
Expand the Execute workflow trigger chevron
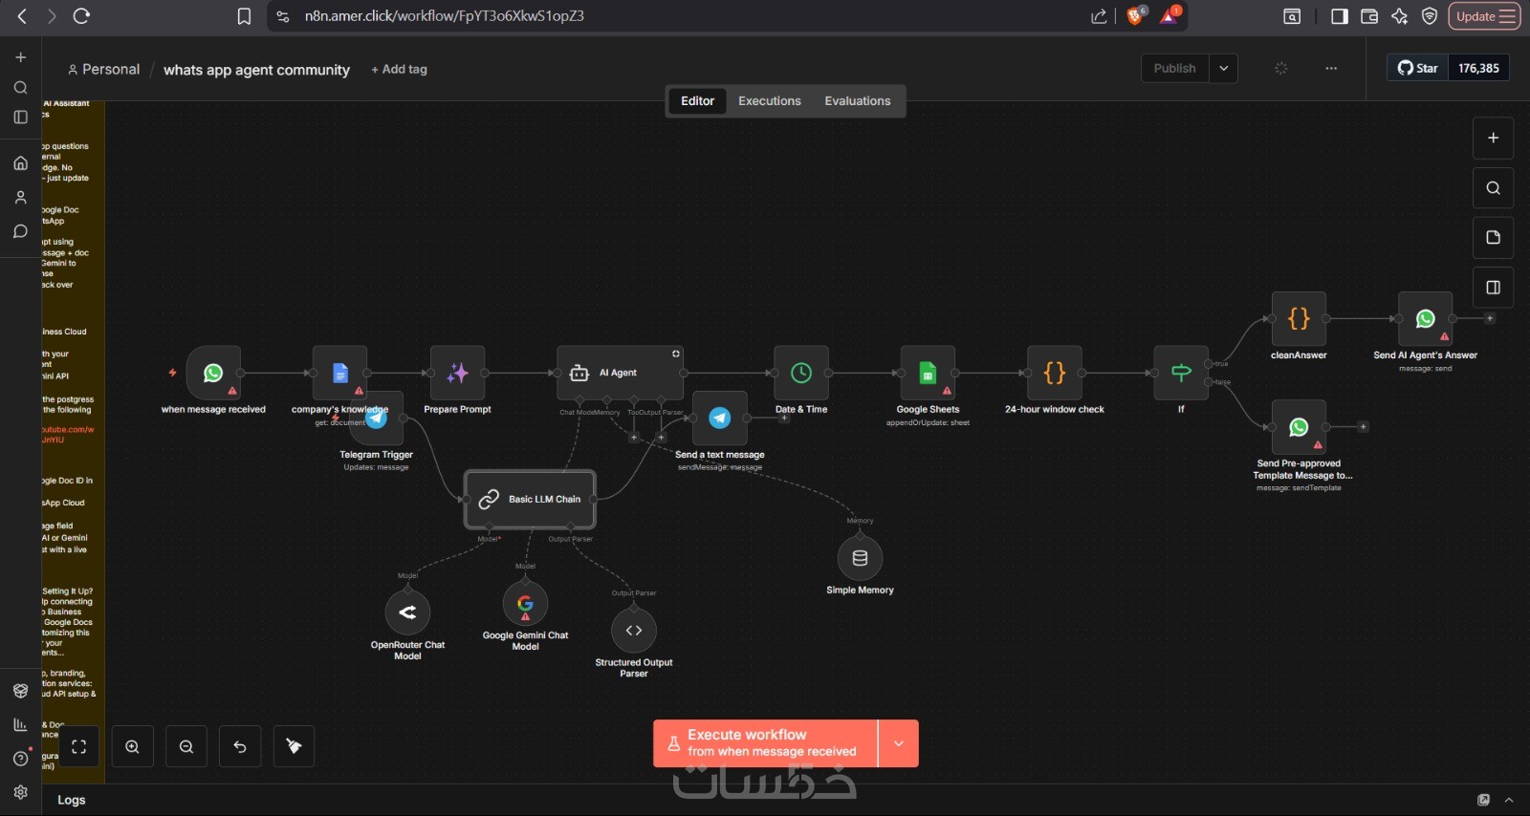(899, 743)
